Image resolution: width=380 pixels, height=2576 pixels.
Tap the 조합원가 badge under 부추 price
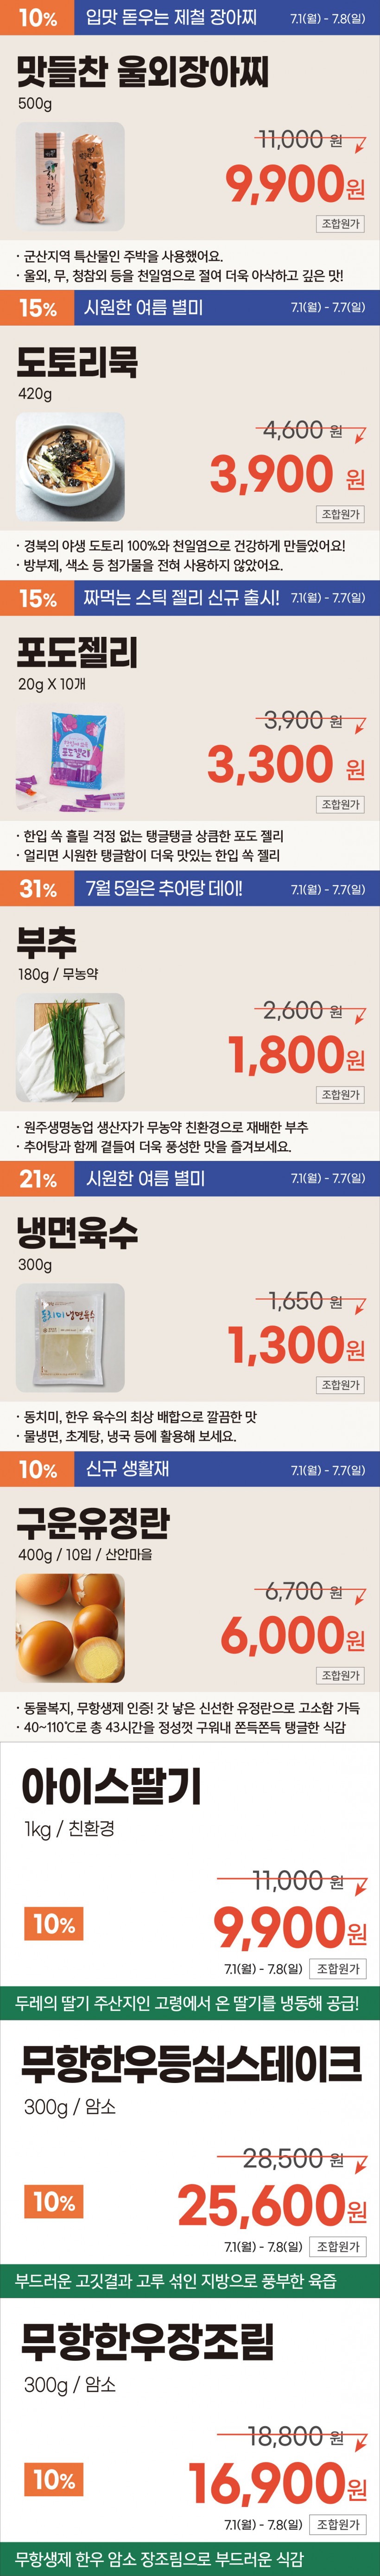[x=340, y=1095]
